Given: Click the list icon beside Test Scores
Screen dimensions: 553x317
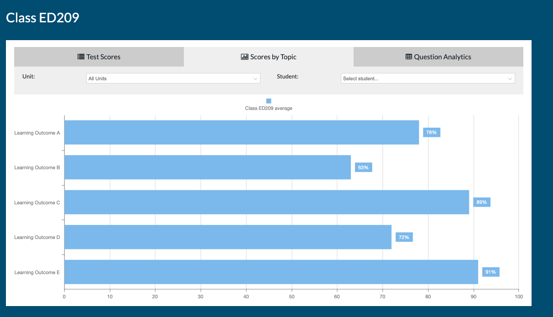Looking at the screenshot, I should point(81,57).
